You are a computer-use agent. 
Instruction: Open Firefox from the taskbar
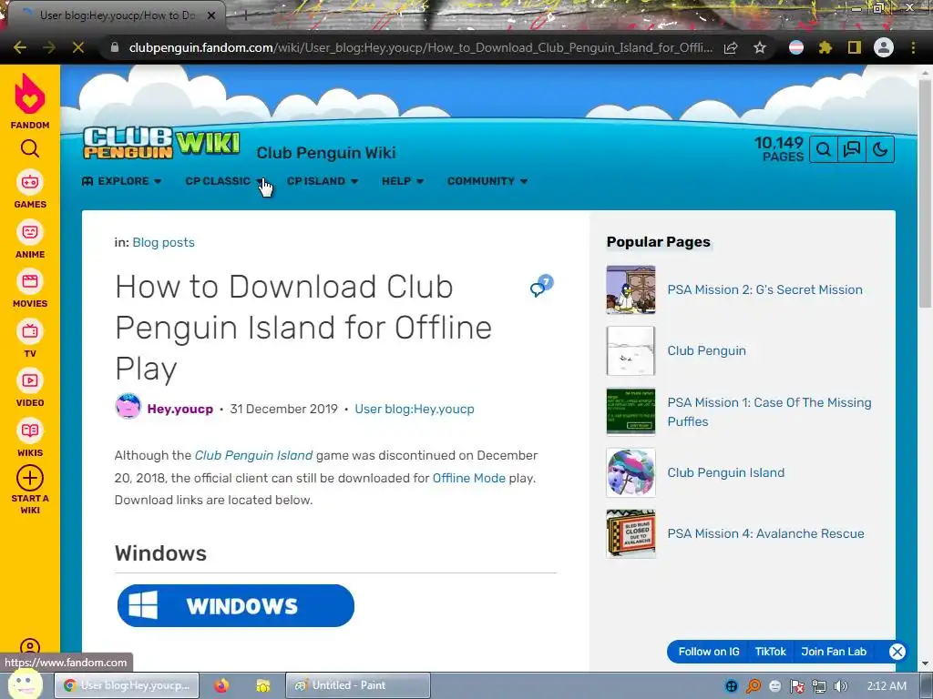tap(221, 685)
